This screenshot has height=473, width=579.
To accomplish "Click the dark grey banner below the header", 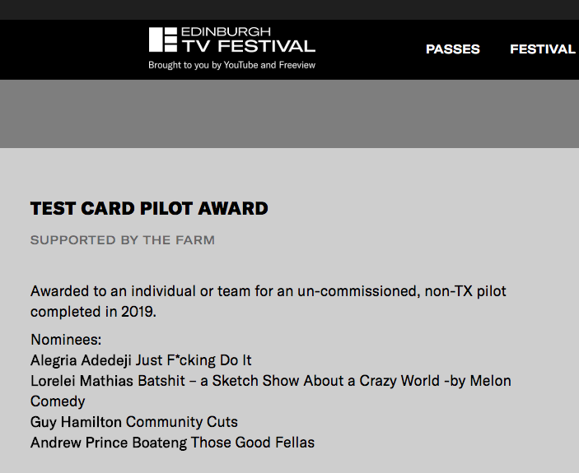I will [x=289, y=114].
